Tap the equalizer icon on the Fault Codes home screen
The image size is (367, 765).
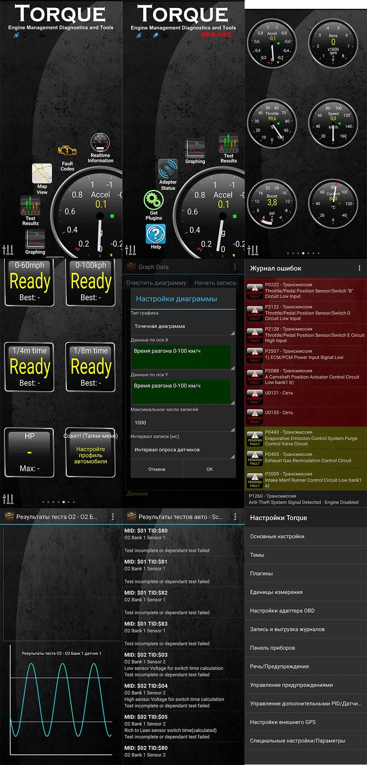pos(8,250)
